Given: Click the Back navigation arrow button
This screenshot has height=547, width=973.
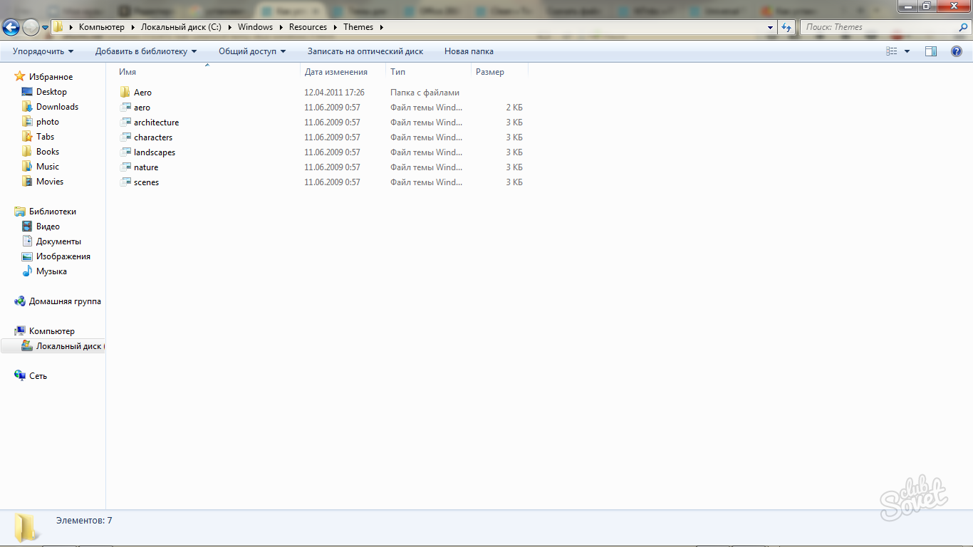Looking at the screenshot, I should tap(11, 27).
